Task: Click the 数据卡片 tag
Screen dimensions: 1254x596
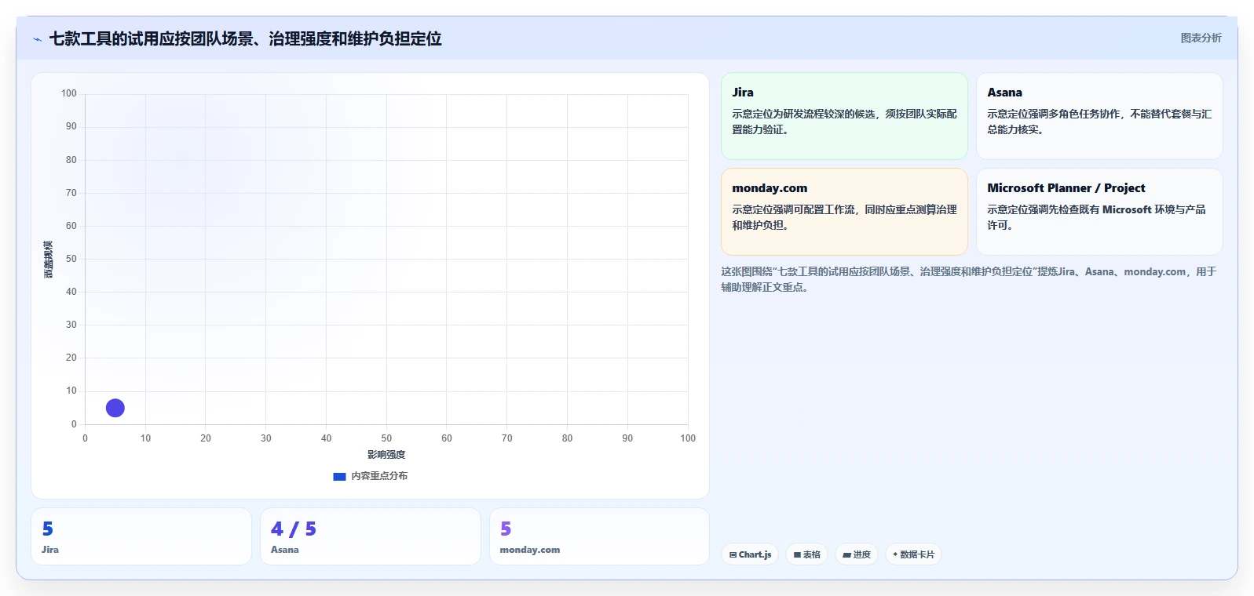Action: coord(913,554)
